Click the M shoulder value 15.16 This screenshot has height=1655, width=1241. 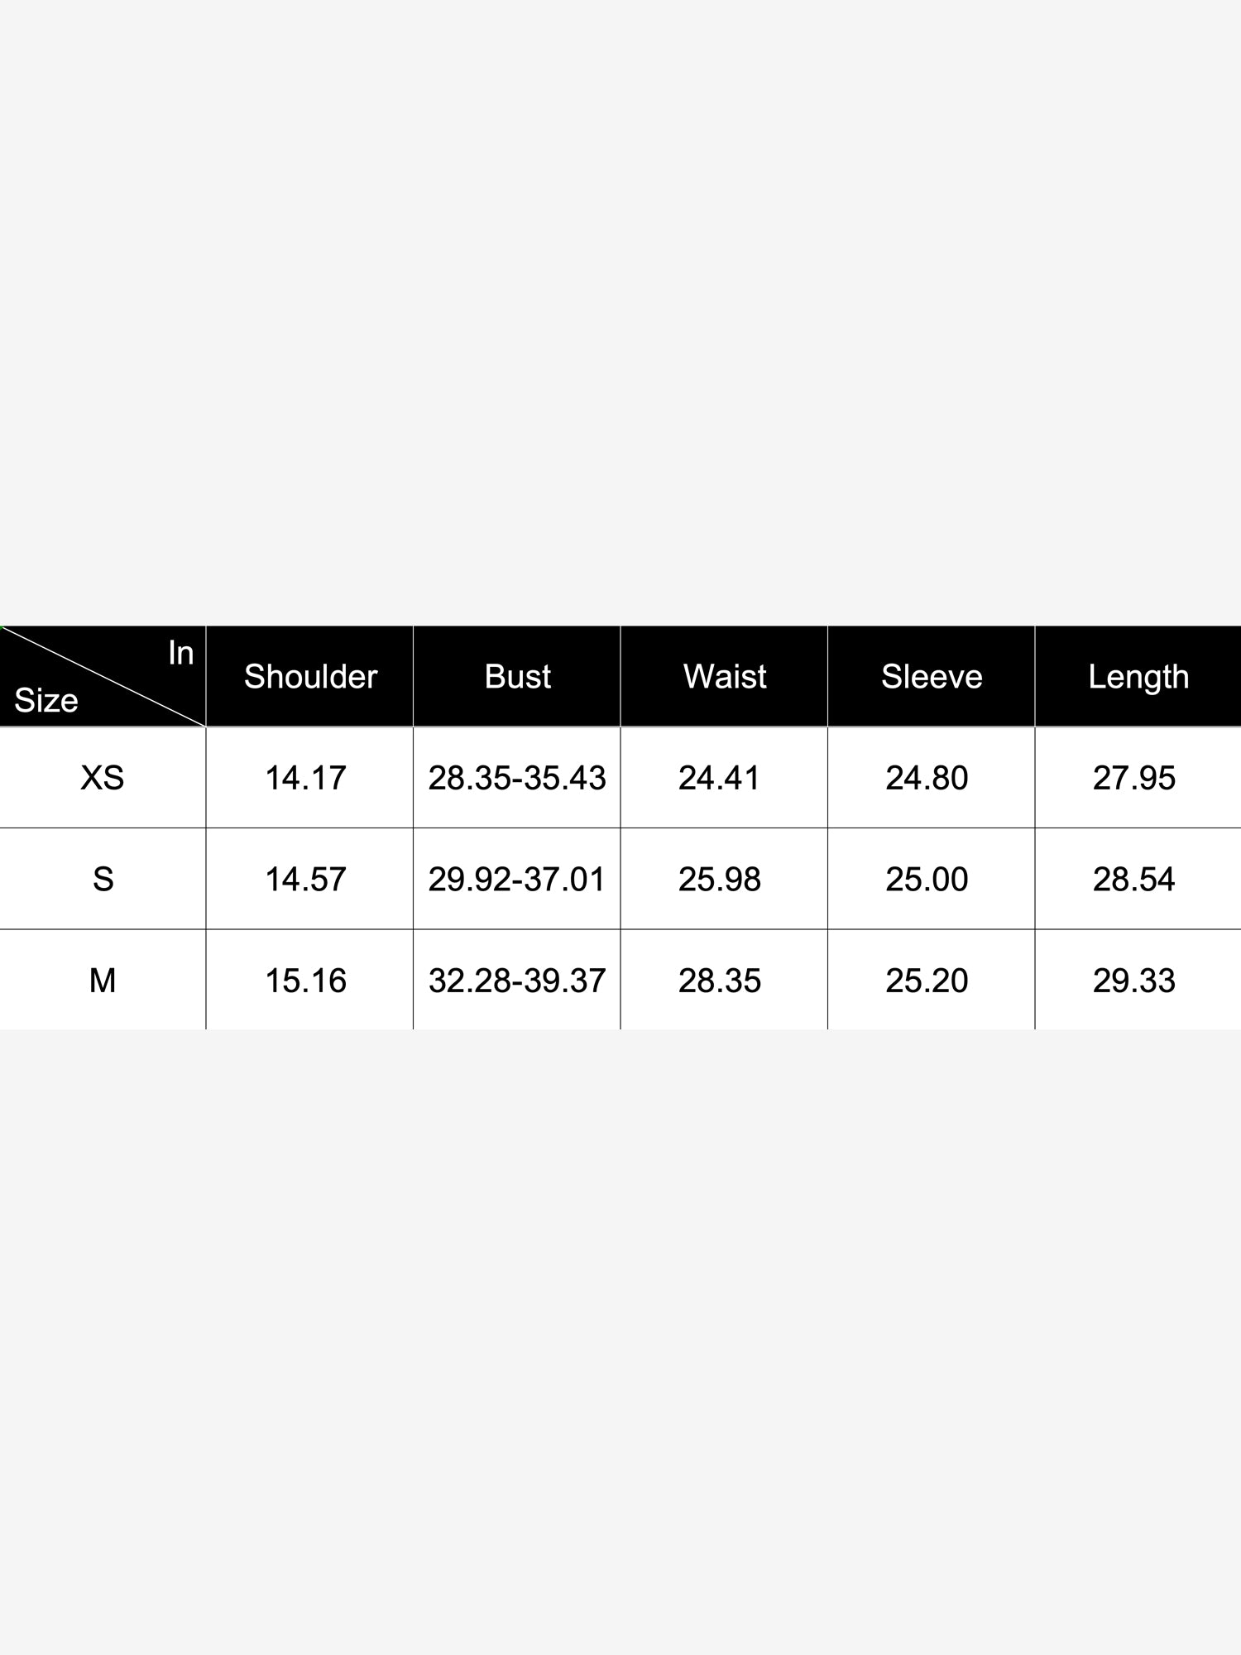tap(305, 981)
